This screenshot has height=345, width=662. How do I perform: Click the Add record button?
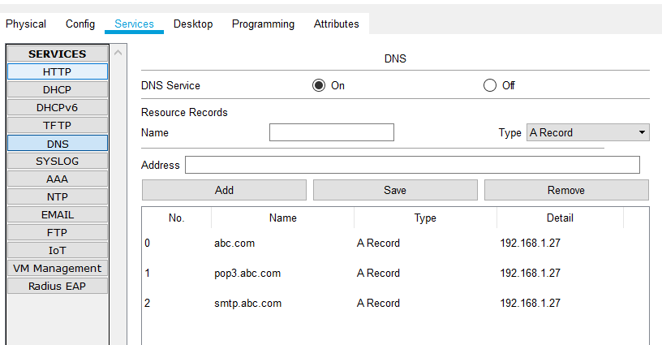pyautogui.click(x=224, y=190)
